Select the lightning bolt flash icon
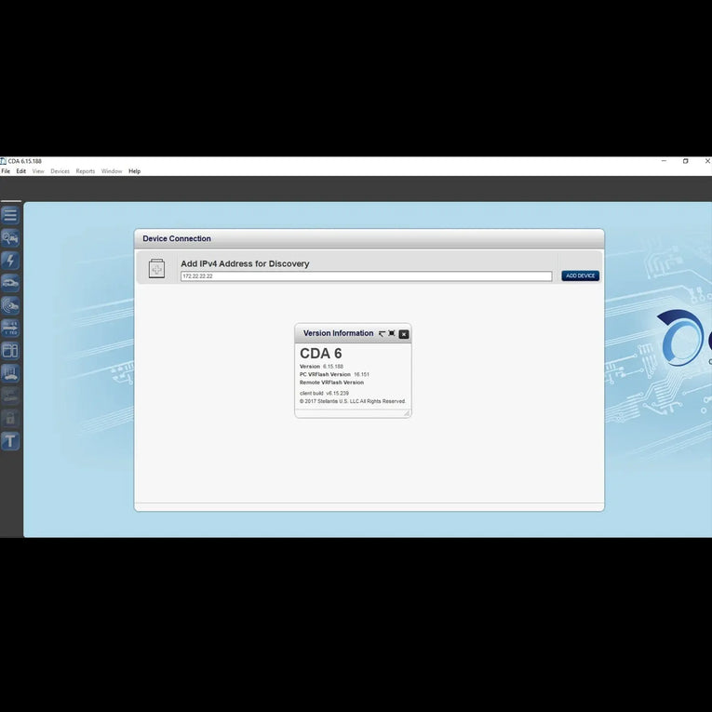The image size is (712, 712). point(10,261)
